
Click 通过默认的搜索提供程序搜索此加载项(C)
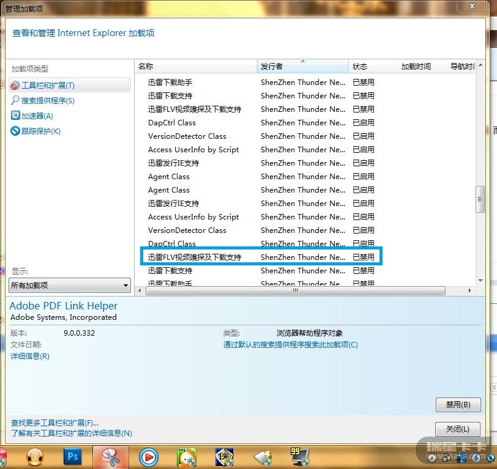(x=290, y=344)
